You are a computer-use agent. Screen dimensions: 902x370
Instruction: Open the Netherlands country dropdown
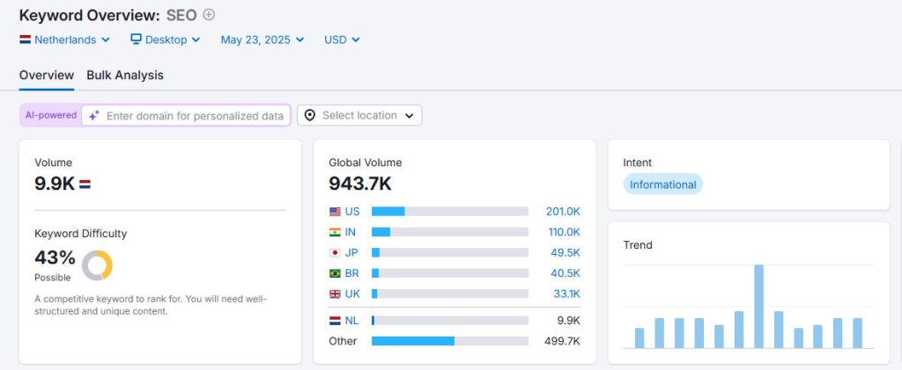tap(64, 40)
